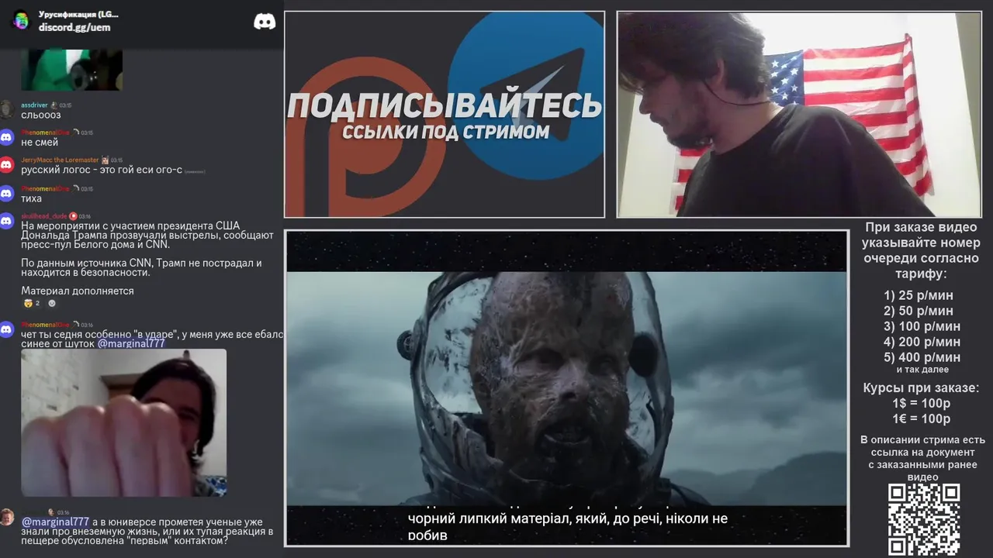Click "ССЫЛКИ ПОД СТРИМОМ" banner subtitle

[x=446, y=132]
